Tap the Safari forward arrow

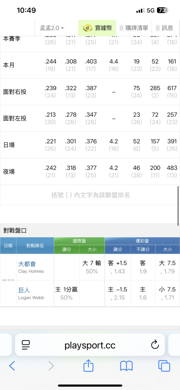pos(51,366)
